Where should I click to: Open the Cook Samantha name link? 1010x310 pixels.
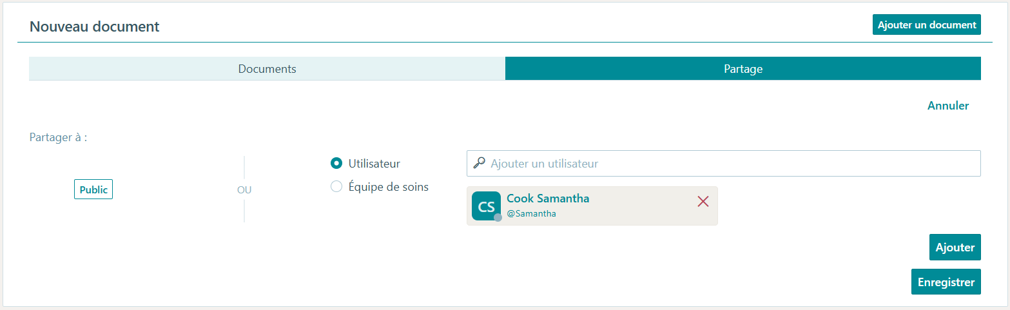[x=548, y=199]
